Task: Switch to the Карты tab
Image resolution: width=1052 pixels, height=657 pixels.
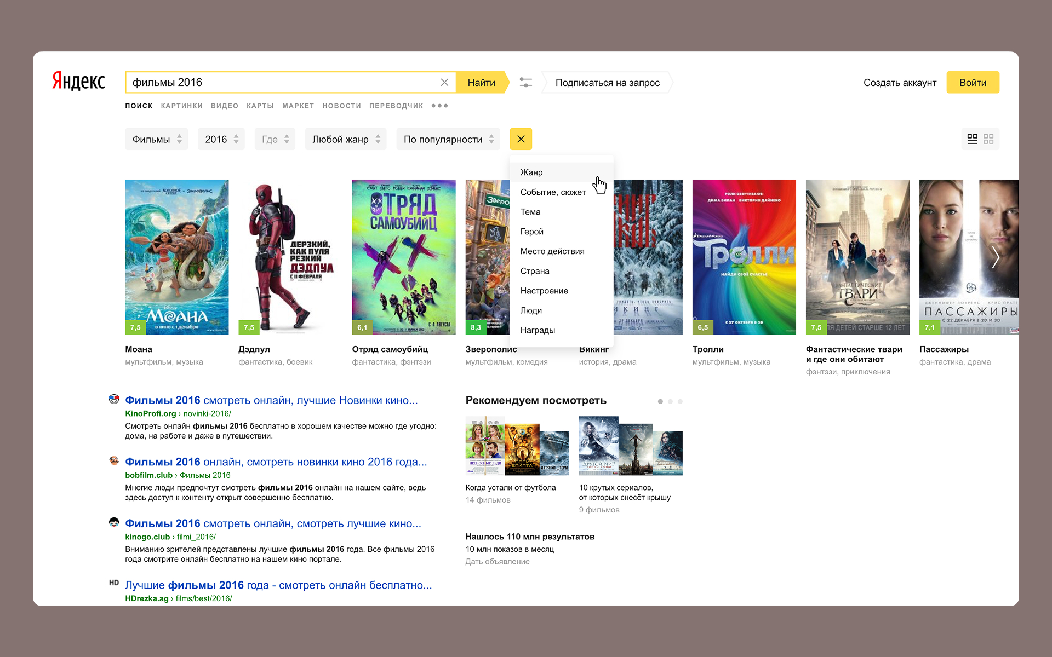Action: 260,106
